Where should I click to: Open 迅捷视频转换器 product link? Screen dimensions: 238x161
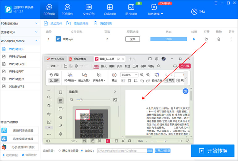20,139
